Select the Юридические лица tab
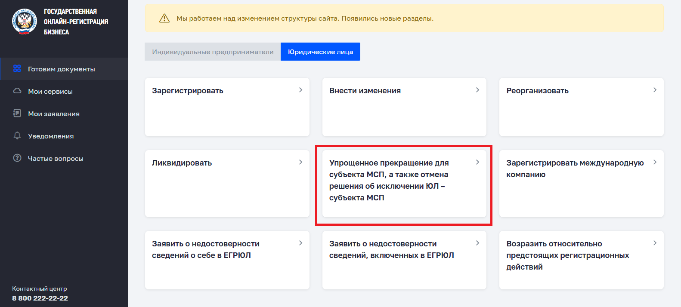Viewport: 681px width, 307px height. click(x=320, y=52)
